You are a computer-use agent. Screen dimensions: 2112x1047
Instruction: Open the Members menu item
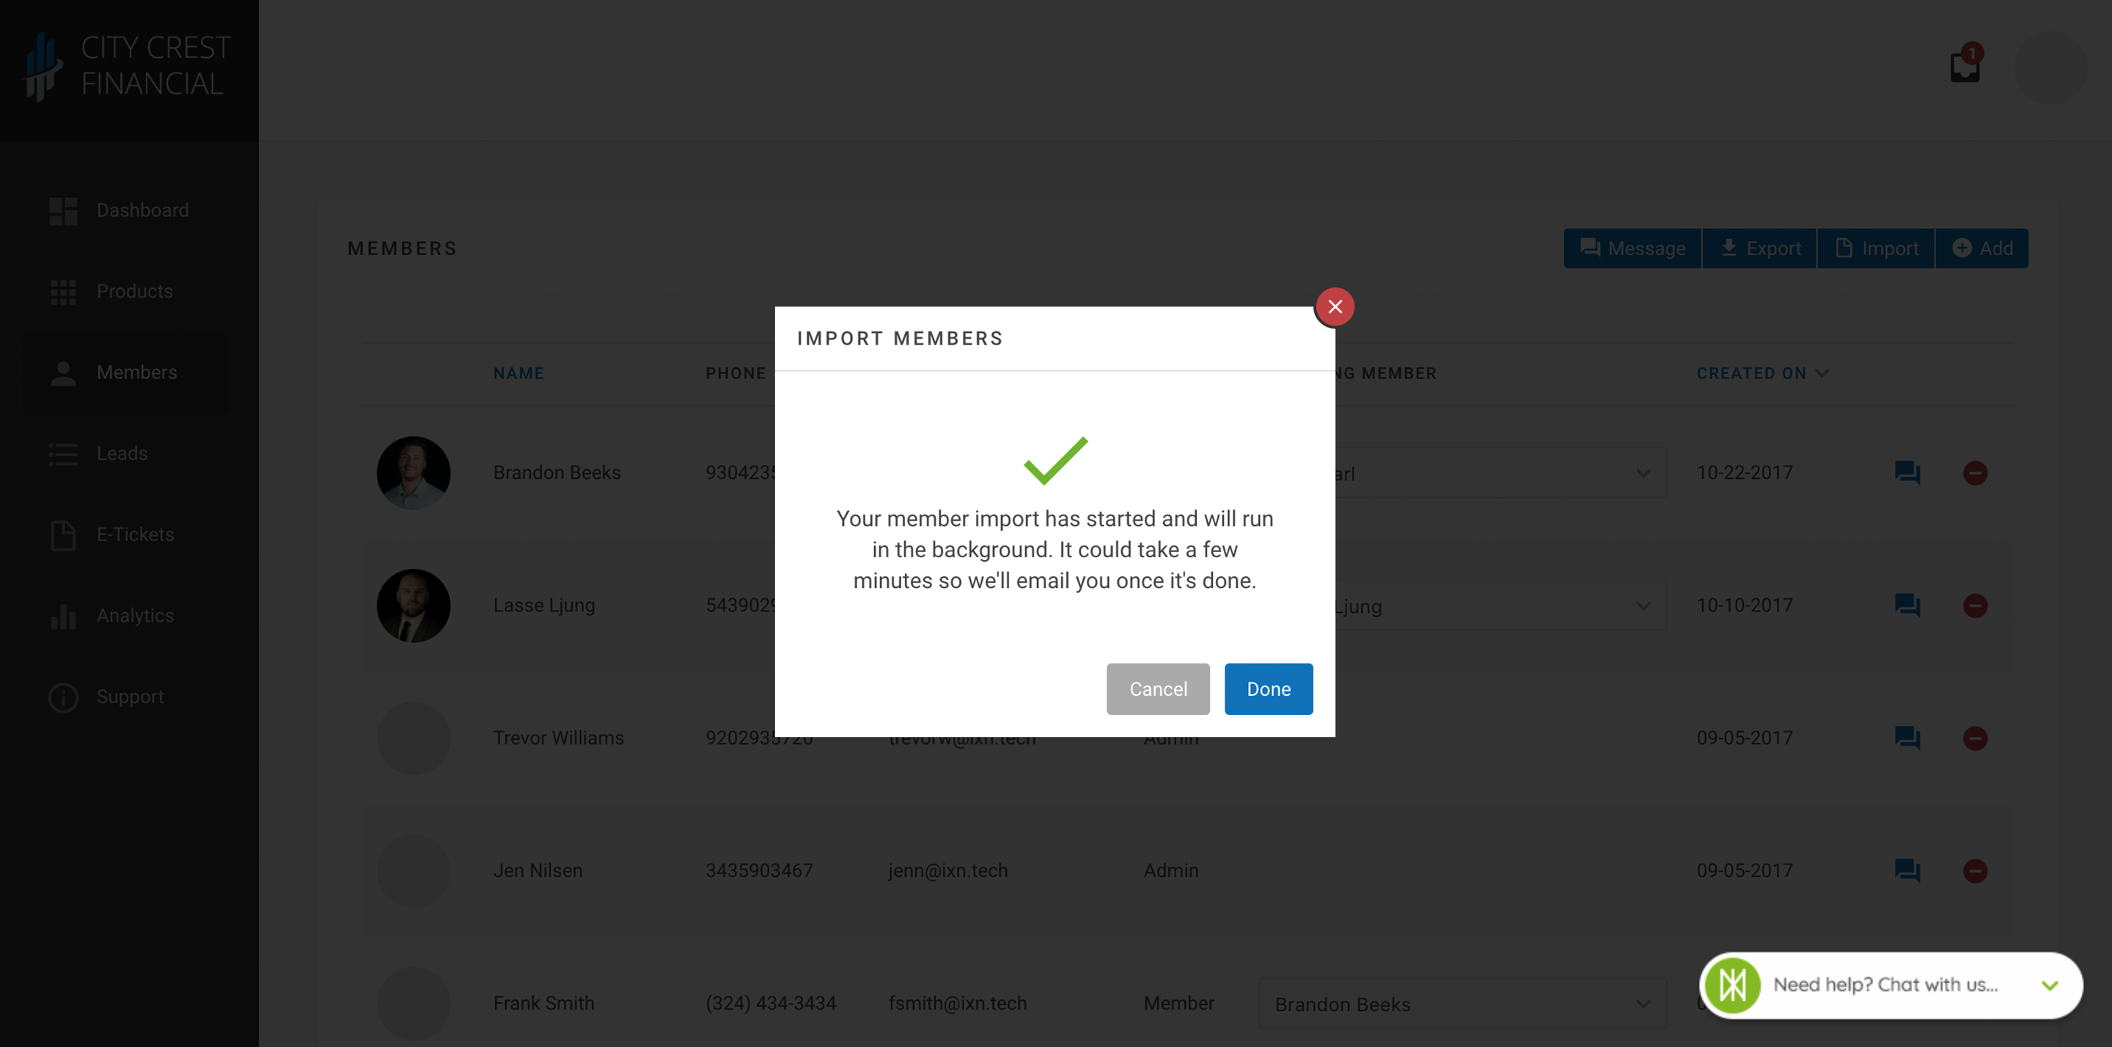(136, 370)
